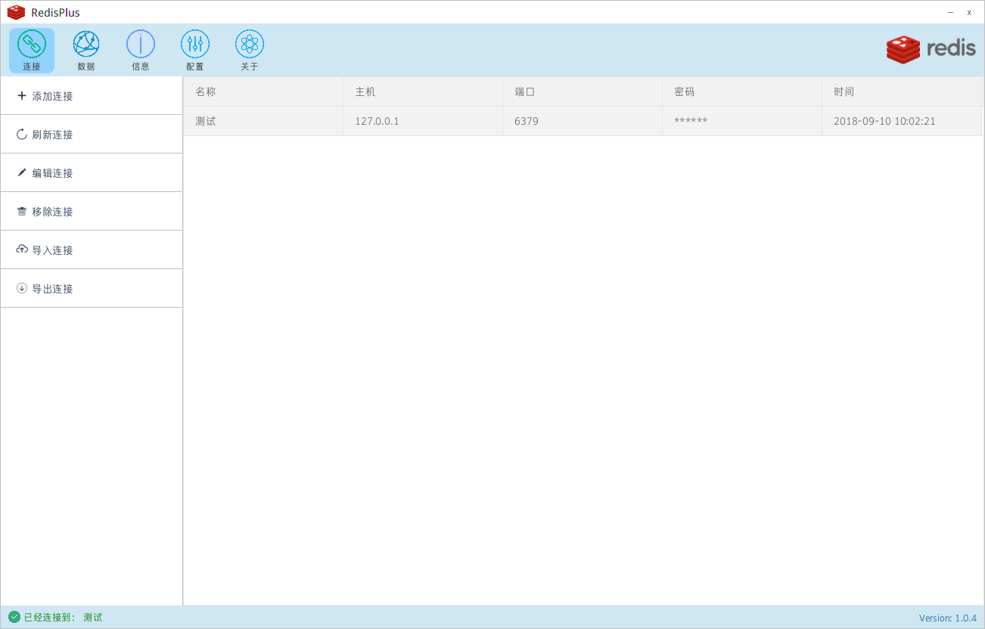
Task: Click the trash icon beside 移除连接
Action: (22, 212)
